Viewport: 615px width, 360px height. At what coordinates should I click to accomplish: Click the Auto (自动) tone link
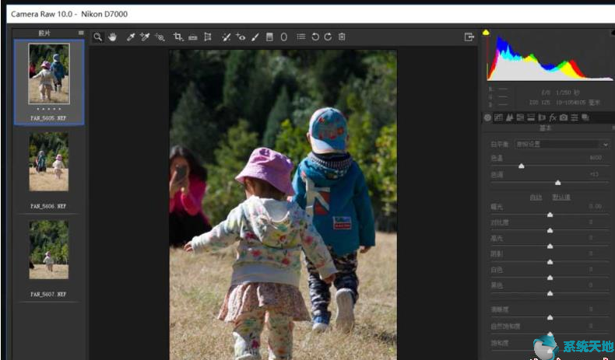click(536, 197)
